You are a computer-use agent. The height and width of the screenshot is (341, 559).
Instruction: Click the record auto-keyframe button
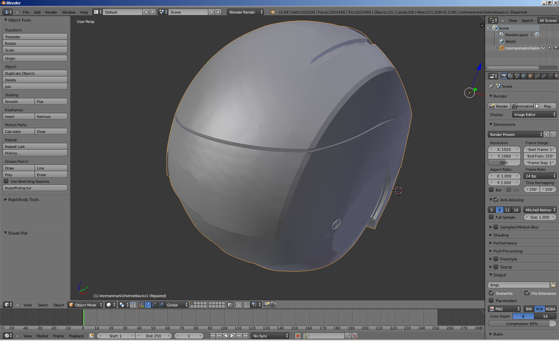coord(298,336)
